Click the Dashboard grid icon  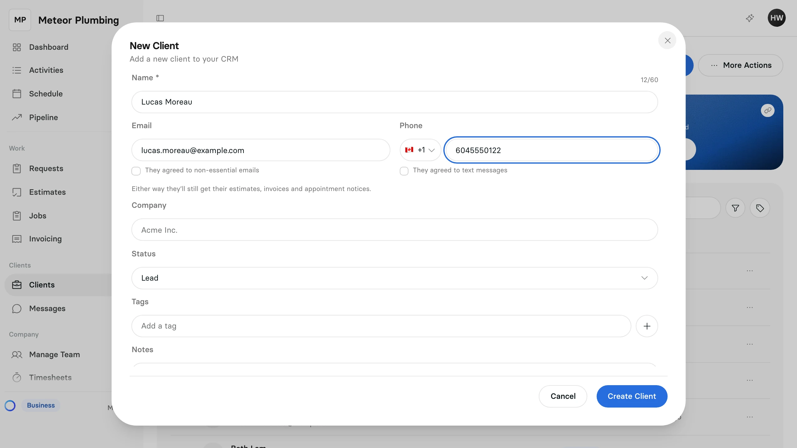[17, 47]
